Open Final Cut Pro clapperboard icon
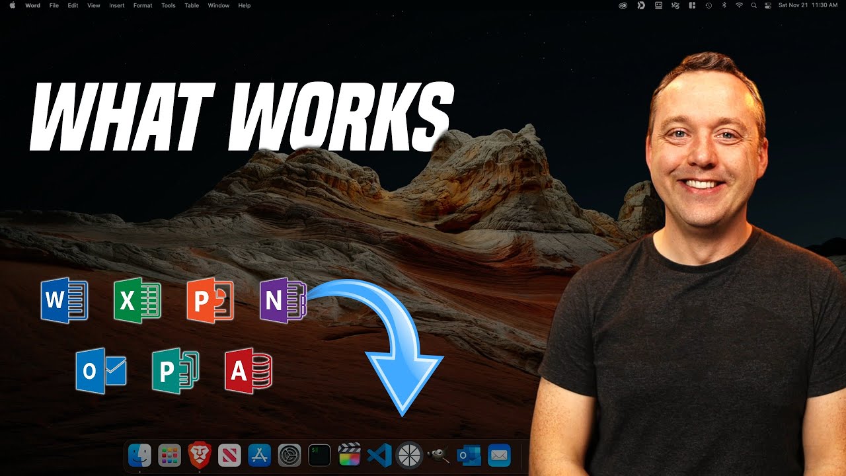This screenshot has height=476, width=846. (x=349, y=456)
